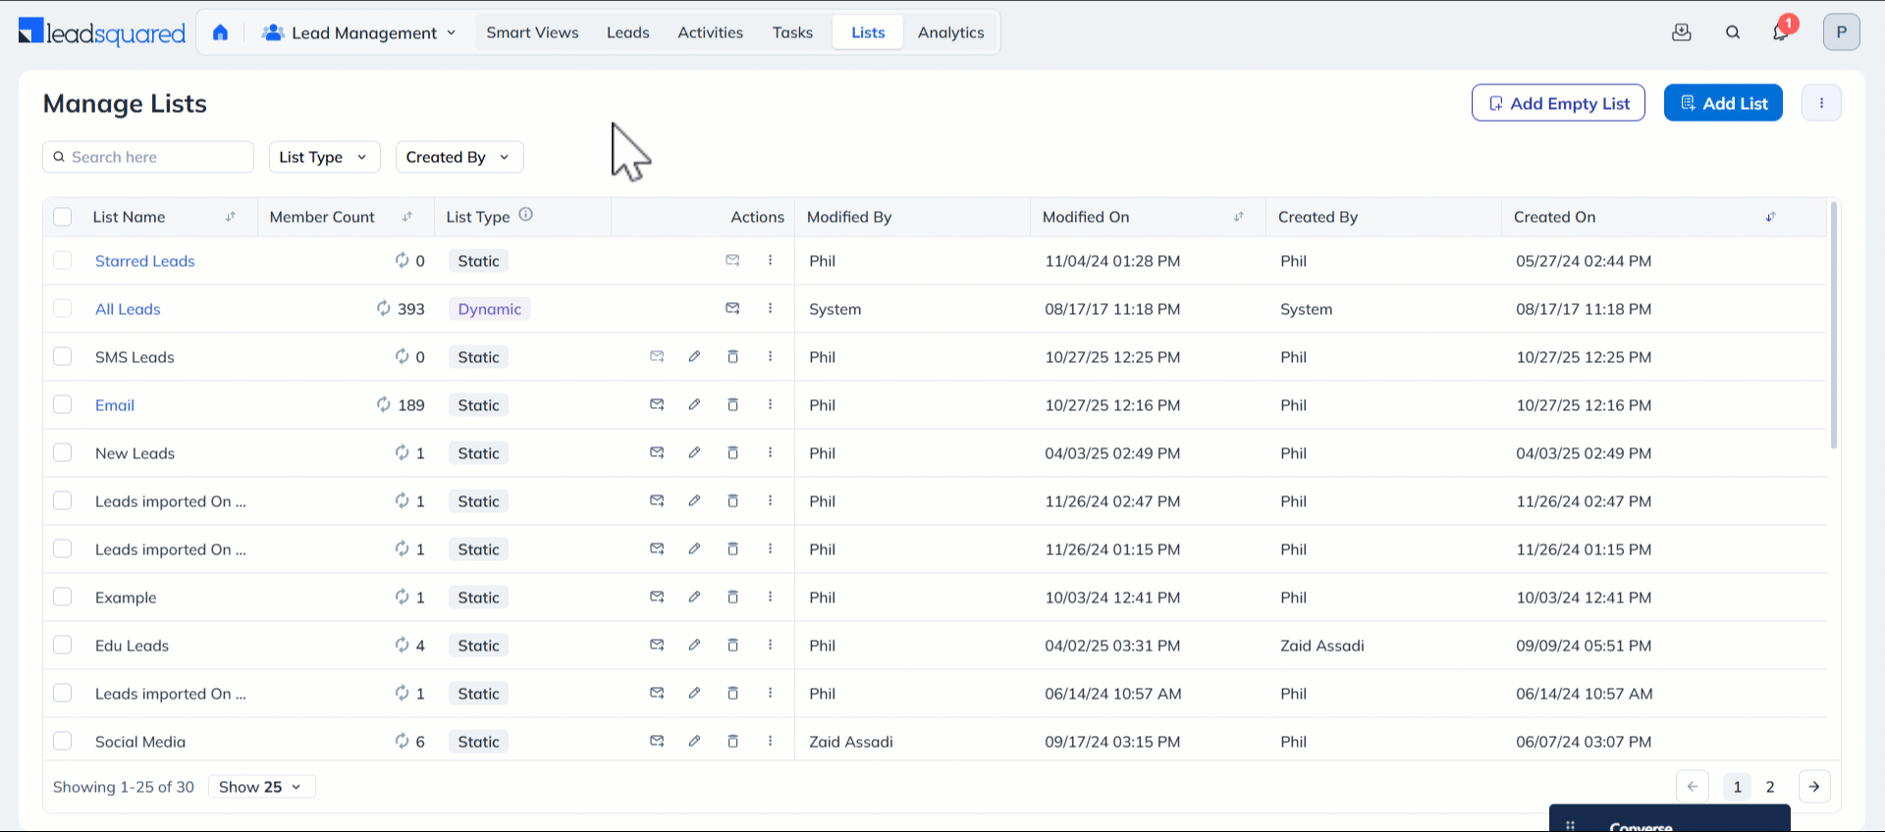
Task: Open the Show 25 page size dropdown
Action: 261,787
